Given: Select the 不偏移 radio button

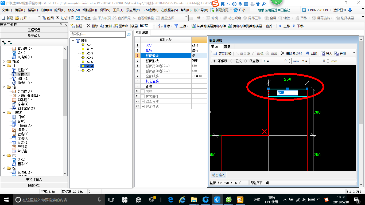Looking at the screenshot, I should (x=214, y=61).
